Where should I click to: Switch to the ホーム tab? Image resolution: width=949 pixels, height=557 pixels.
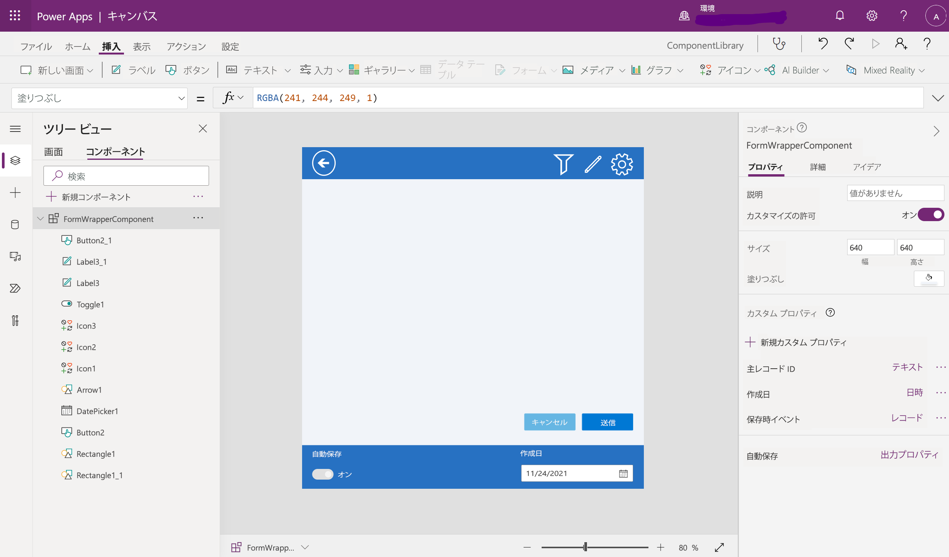click(77, 47)
